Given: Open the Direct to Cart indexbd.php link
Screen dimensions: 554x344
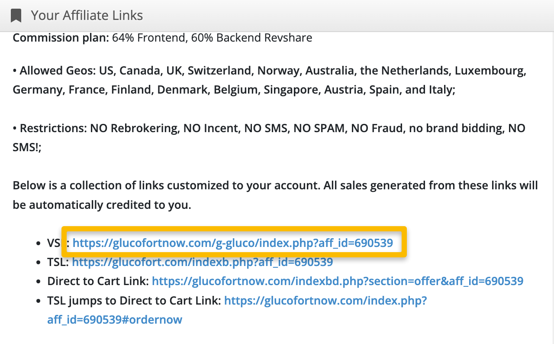Looking at the screenshot, I should click(337, 281).
